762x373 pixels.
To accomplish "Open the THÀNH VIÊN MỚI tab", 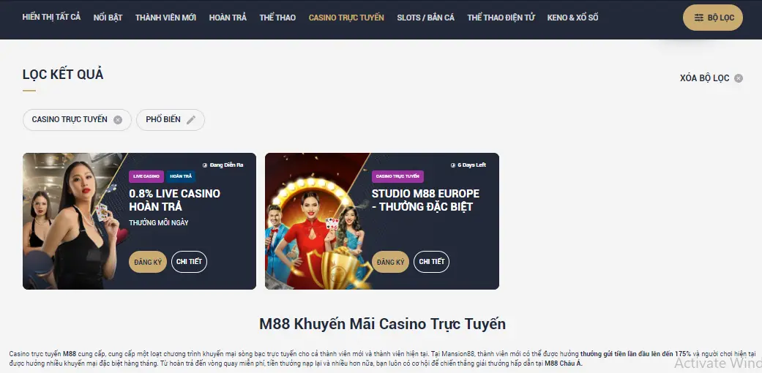I will point(165,18).
